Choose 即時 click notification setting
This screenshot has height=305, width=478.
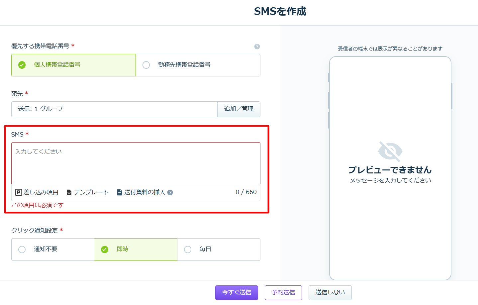tap(136, 250)
